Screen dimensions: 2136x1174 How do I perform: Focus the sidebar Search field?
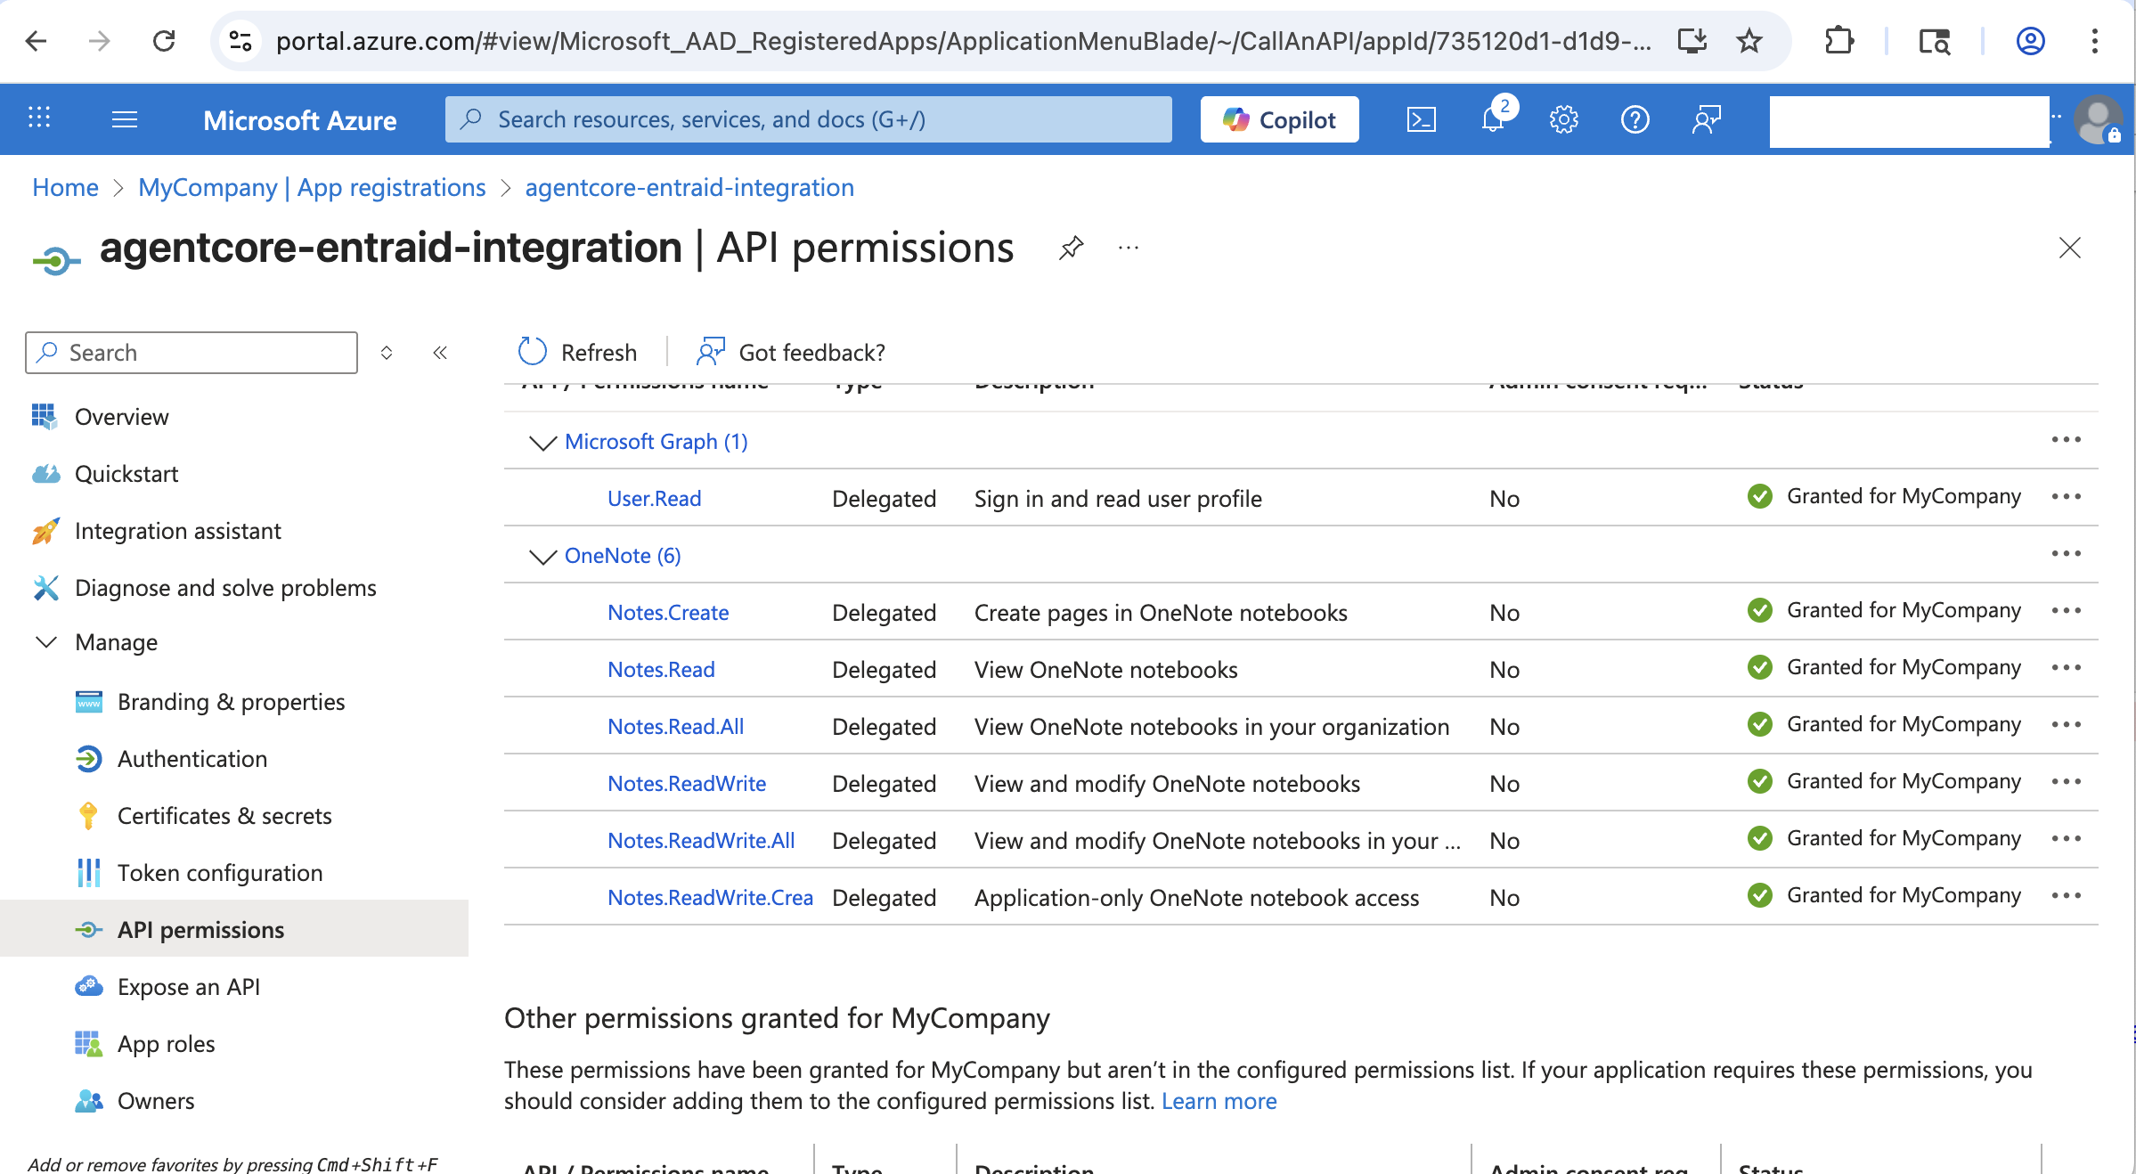[x=192, y=353]
